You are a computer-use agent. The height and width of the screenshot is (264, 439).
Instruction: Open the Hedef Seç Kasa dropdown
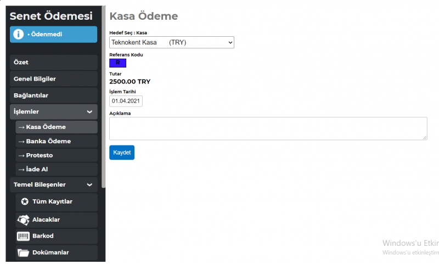(x=172, y=43)
